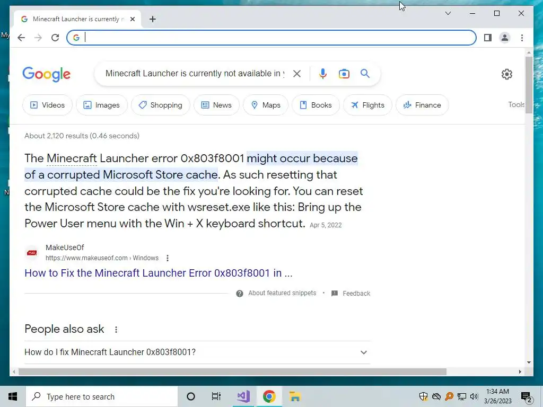
Task: Open the volume speaker tray icon
Action: [474, 396]
